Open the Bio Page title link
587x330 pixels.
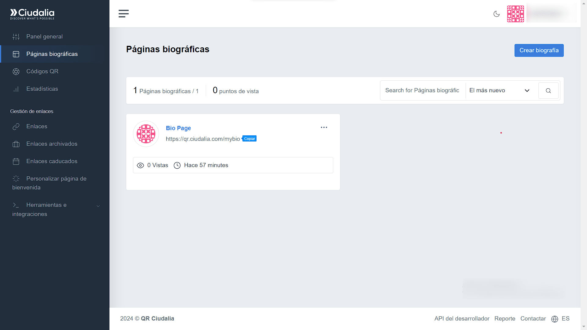(x=178, y=128)
